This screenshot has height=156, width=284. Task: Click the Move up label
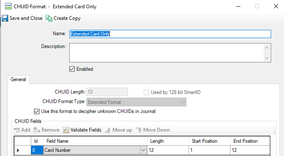[122, 130]
